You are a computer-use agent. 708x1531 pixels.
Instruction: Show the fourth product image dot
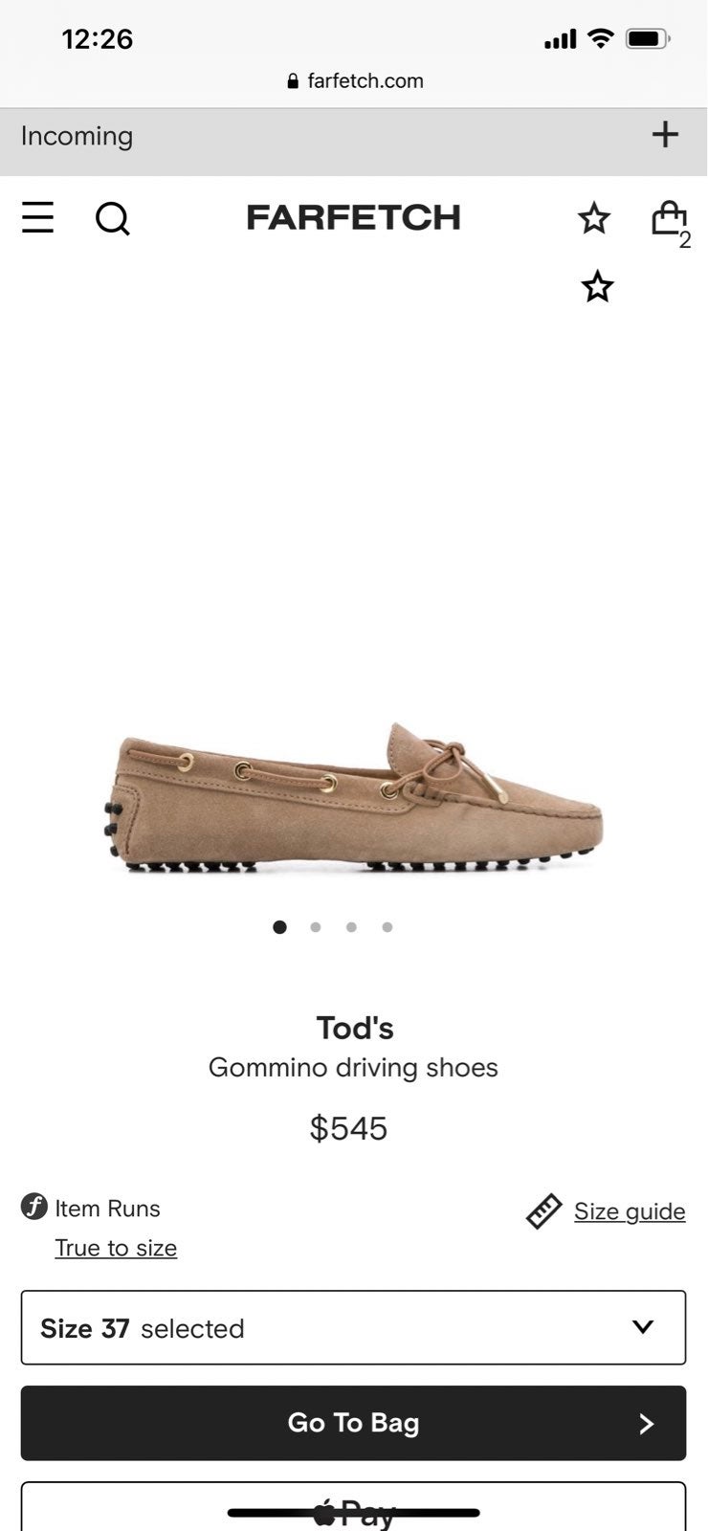tap(387, 926)
